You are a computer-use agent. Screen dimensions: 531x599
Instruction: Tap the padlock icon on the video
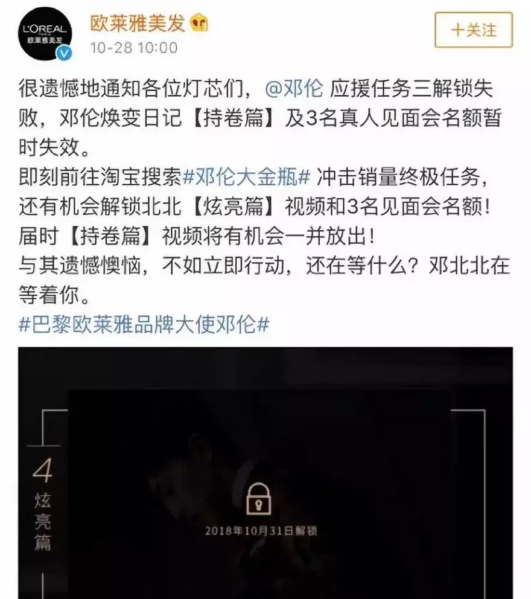(x=259, y=499)
